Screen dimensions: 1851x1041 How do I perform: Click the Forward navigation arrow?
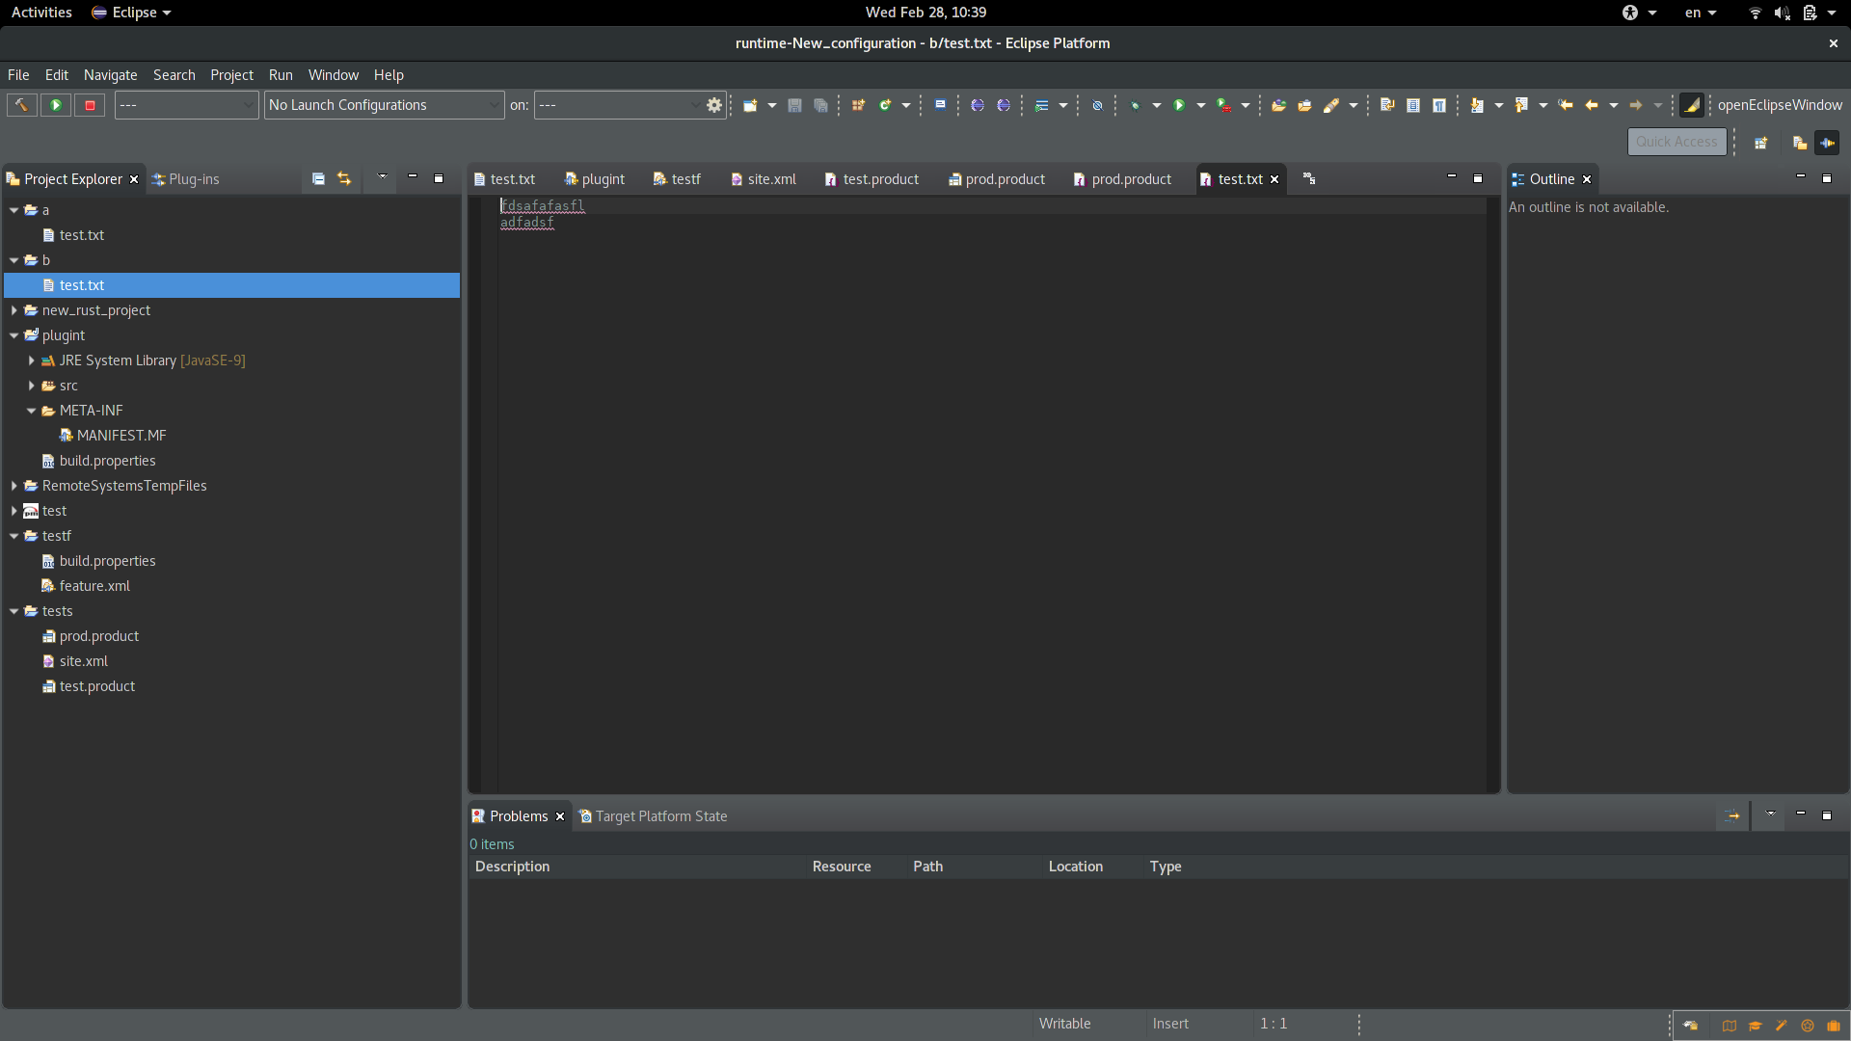(1636, 105)
